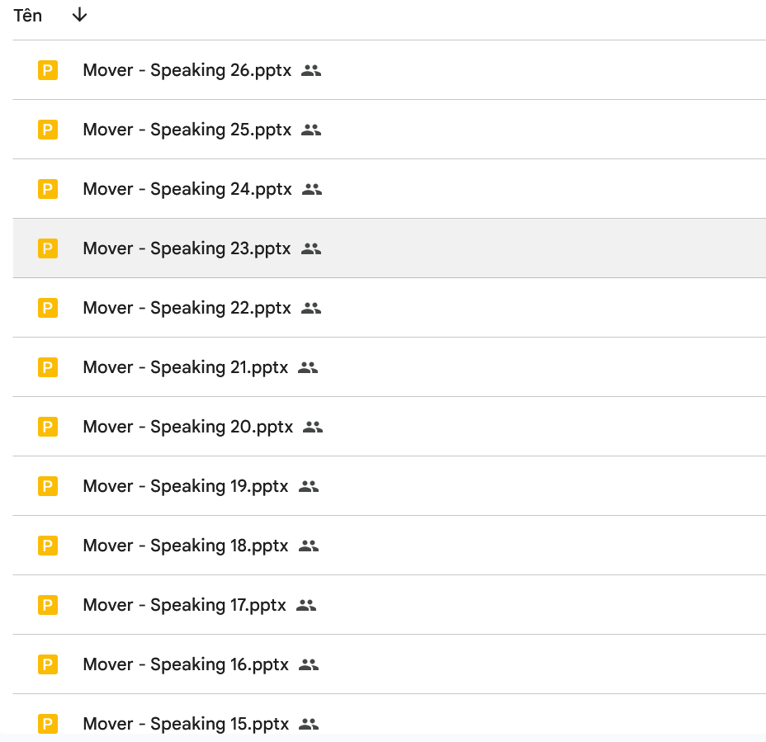The image size is (766, 742).
Task: Click shared people icon for Mover - Speaking 19.pptx
Action: (309, 486)
